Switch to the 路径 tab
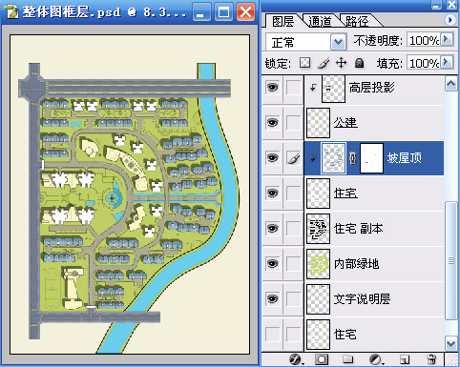The image size is (460, 367). [357, 21]
